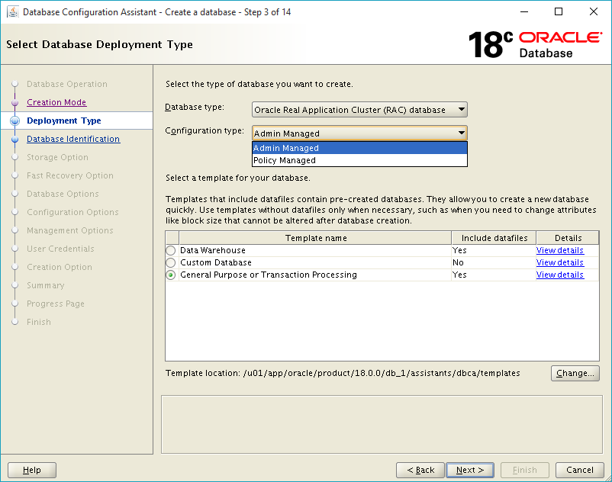Open the Database type dropdown
Screen dimensions: 612x482
(x=359, y=110)
